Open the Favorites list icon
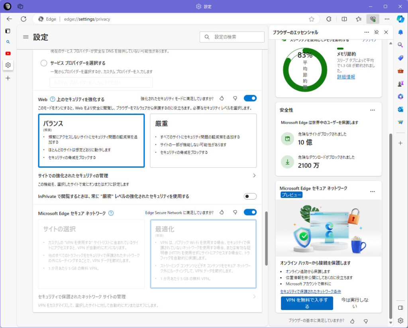The image size is (408, 328). coord(359,19)
